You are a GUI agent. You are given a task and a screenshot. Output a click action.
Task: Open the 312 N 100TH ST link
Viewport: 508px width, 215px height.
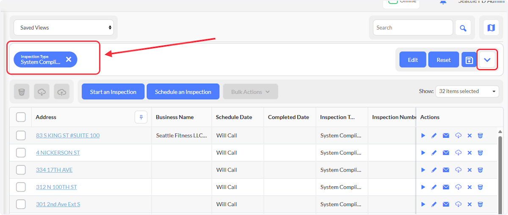[56, 187]
